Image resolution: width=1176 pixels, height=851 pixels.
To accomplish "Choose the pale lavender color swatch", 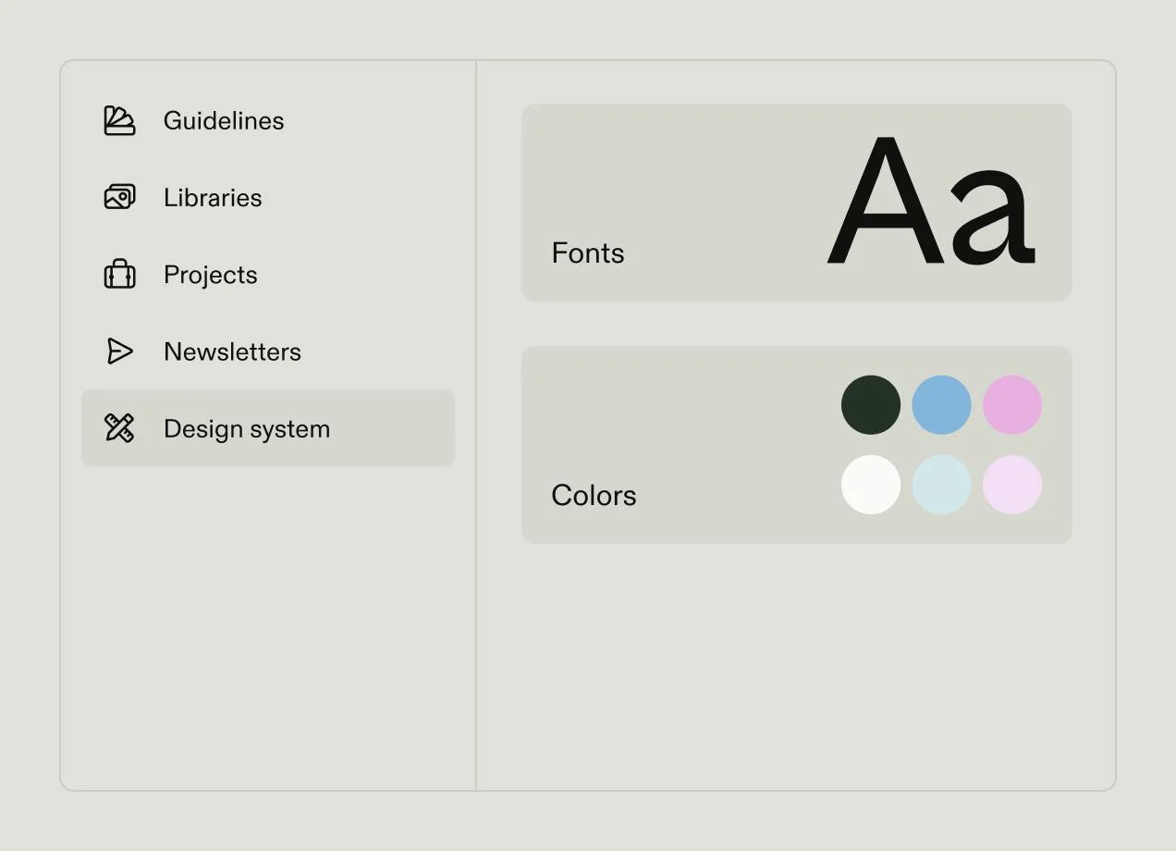I will click(x=1012, y=485).
